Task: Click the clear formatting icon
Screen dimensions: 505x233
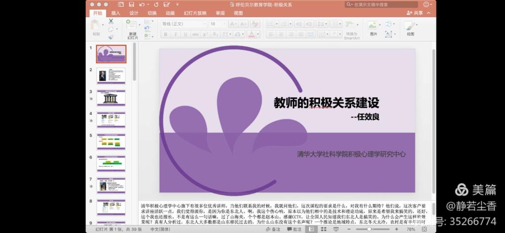Action: pos(254,24)
